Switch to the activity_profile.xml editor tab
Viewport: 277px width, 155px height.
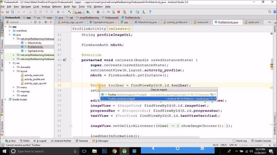(177, 22)
